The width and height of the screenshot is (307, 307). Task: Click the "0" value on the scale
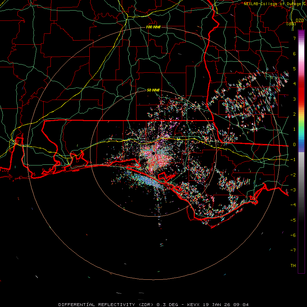click(294, 145)
